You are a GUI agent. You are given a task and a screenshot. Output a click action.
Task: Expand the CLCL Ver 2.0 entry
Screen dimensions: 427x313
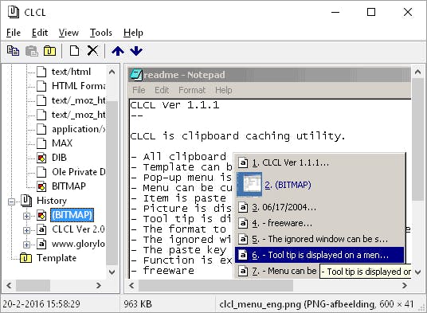click(26, 230)
